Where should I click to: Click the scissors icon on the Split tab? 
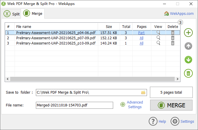7,14
